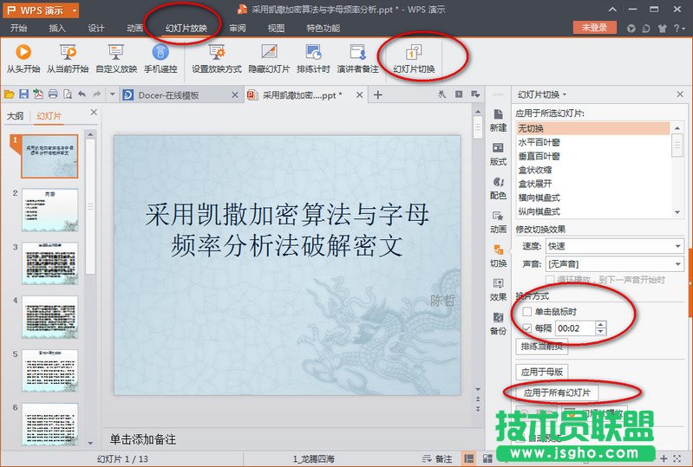The height and width of the screenshot is (467, 693).
Task: Click sidebar 备份 (Backup) icon
Action: (x=498, y=317)
